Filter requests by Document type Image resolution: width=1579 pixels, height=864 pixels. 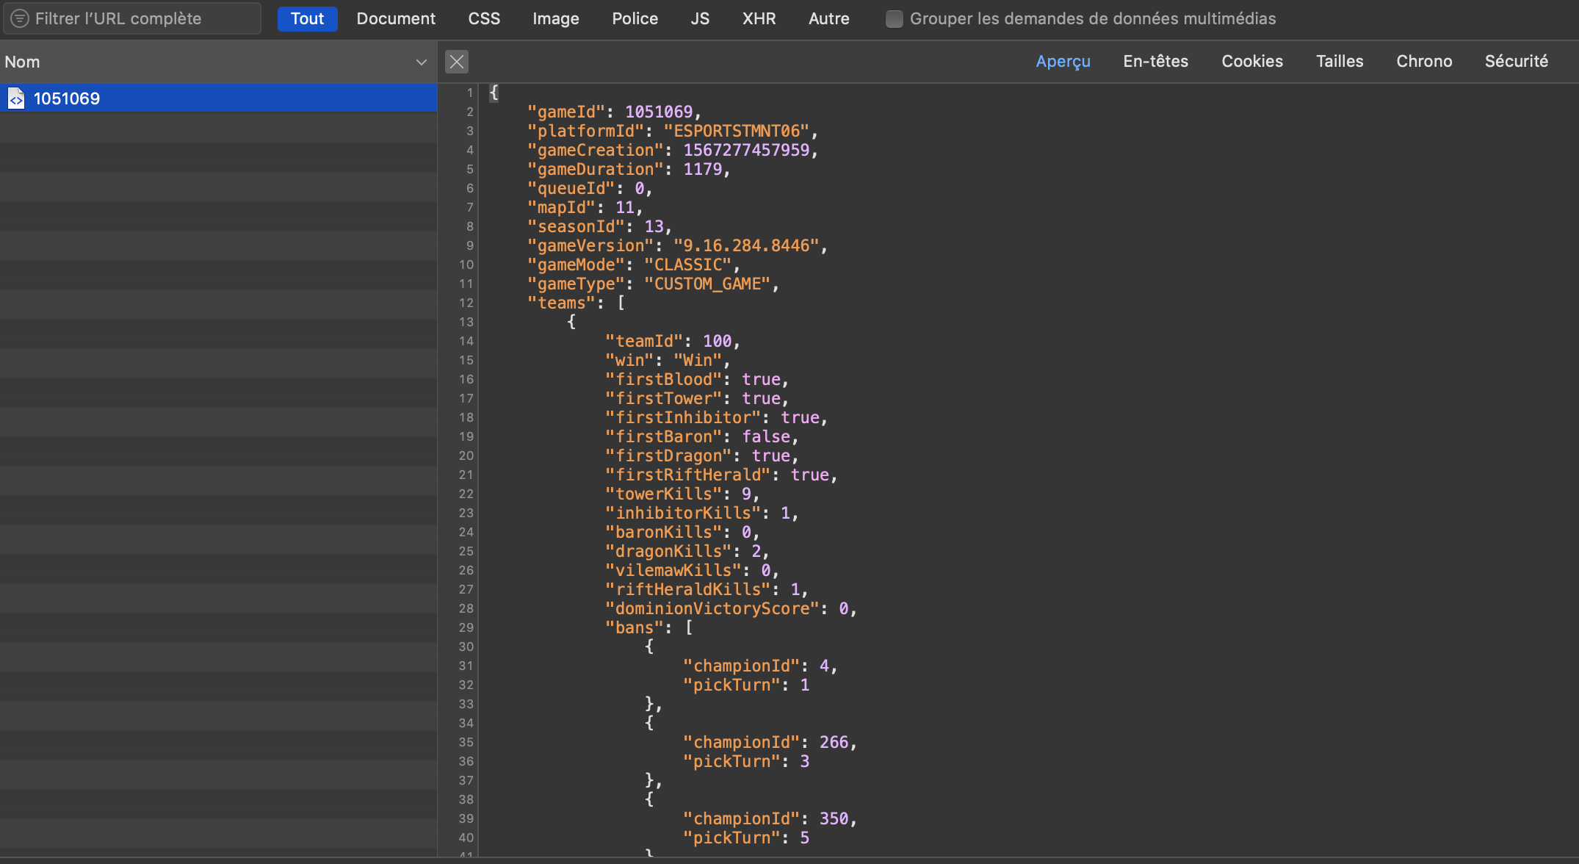click(396, 19)
